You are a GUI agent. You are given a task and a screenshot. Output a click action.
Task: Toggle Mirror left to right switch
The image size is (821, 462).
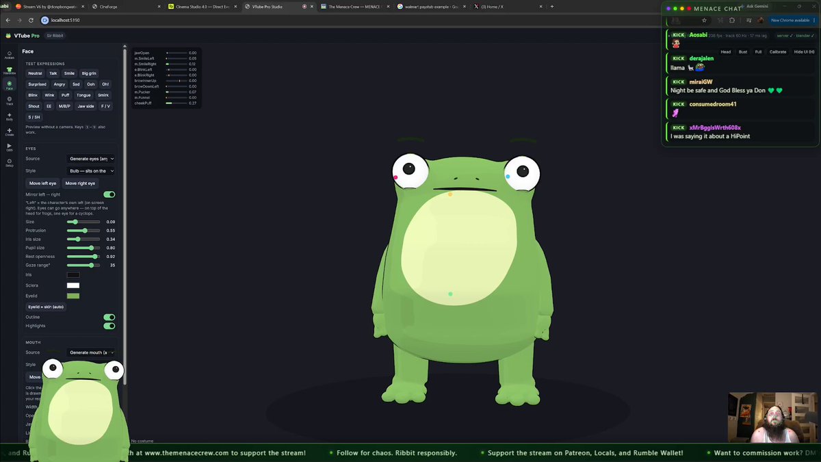pos(109,194)
